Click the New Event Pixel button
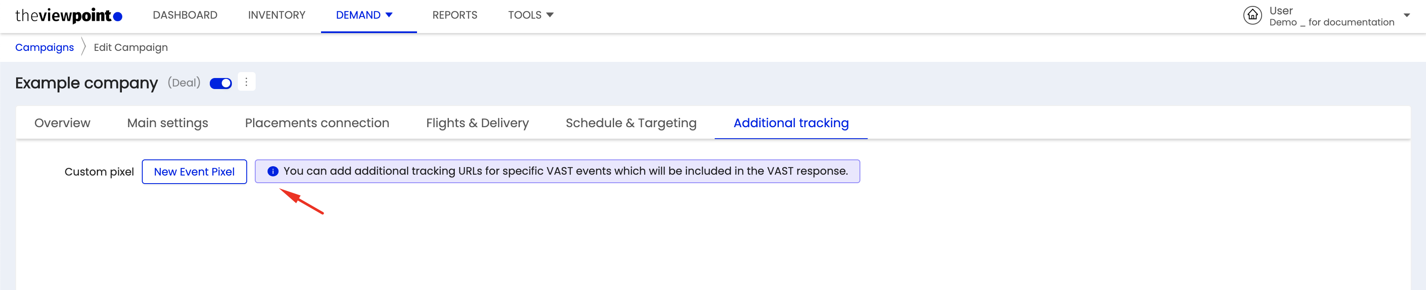Image resolution: width=1426 pixels, height=290 pixels. point(194,172)
